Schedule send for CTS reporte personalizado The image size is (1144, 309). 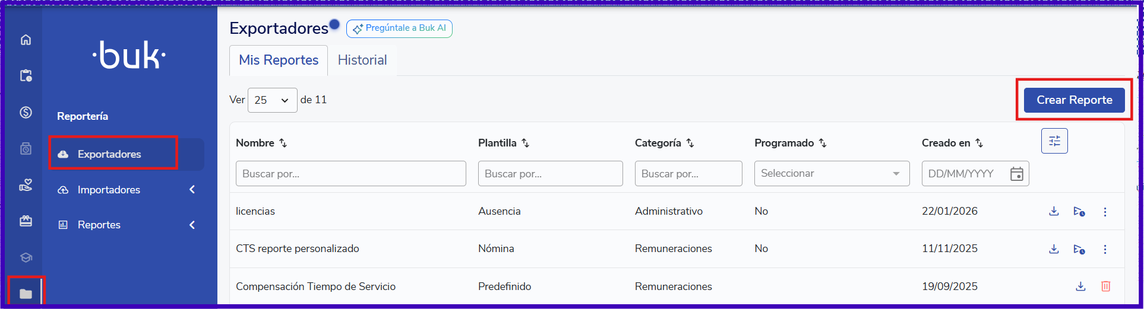tap(1079, 249)
